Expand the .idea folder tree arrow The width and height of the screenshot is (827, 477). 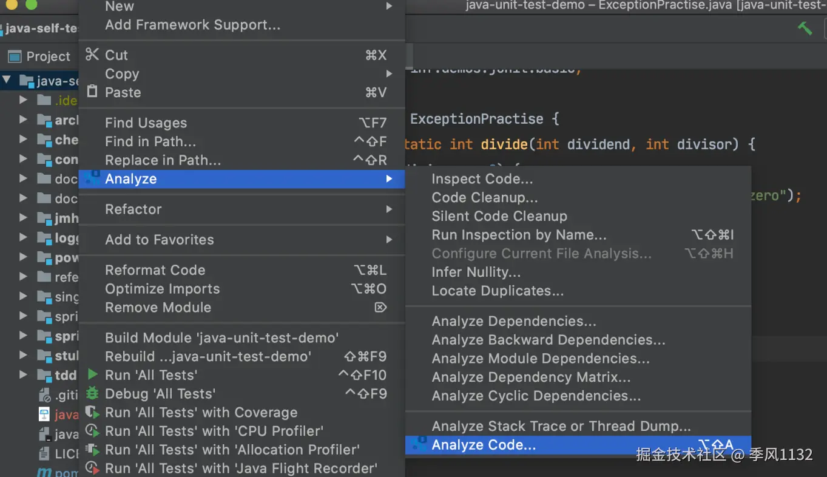pos(23,100)
